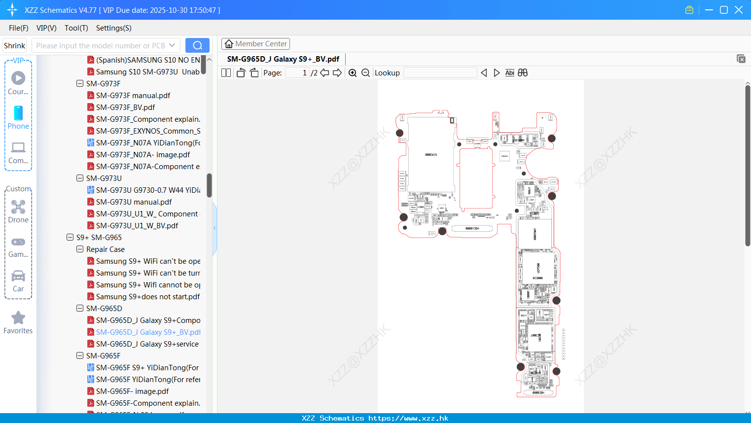Open the Settings(S) menu

[x=114, y=28]
